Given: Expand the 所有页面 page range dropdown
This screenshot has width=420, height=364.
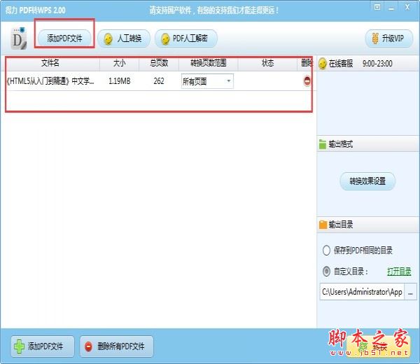Looking at the screenshot, I should [x=207, y=81].
